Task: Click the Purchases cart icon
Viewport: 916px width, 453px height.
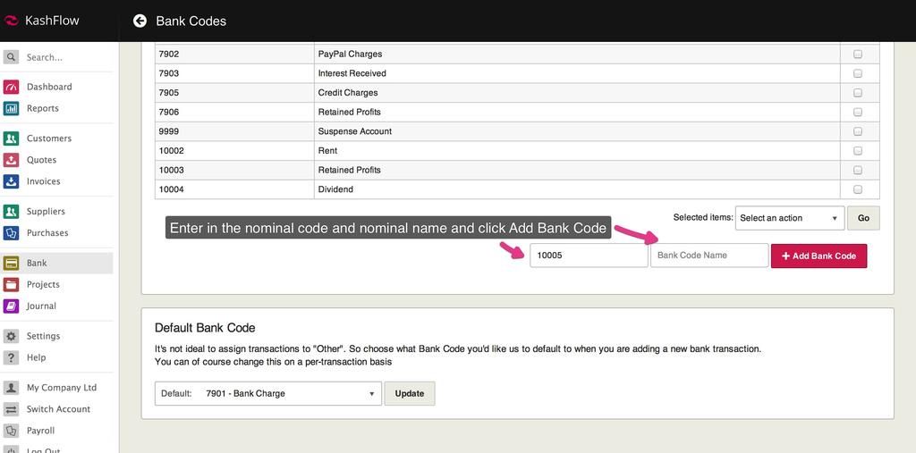Action: click(x=11, y=233)
